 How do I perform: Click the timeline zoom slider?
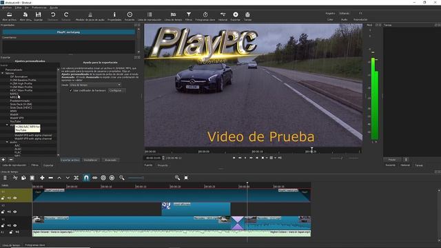click(136, 178)
